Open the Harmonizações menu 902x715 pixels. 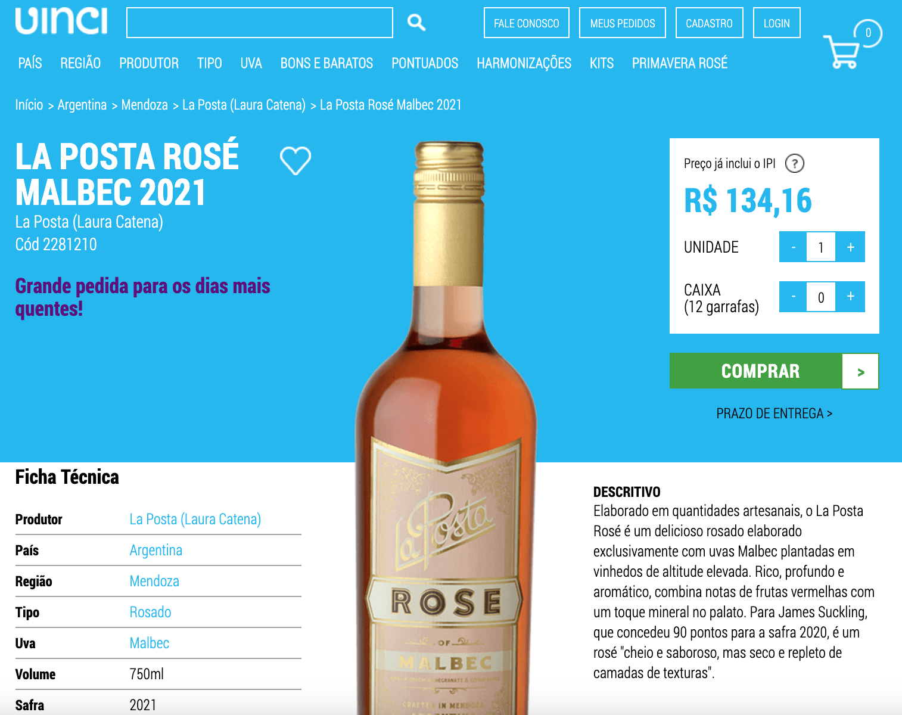tap(524, 63)
